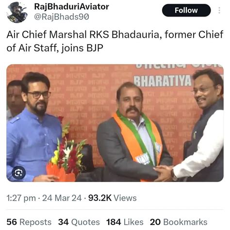
Task: Click the 24 Mar 24 date
Action: (x=62, y=198)
